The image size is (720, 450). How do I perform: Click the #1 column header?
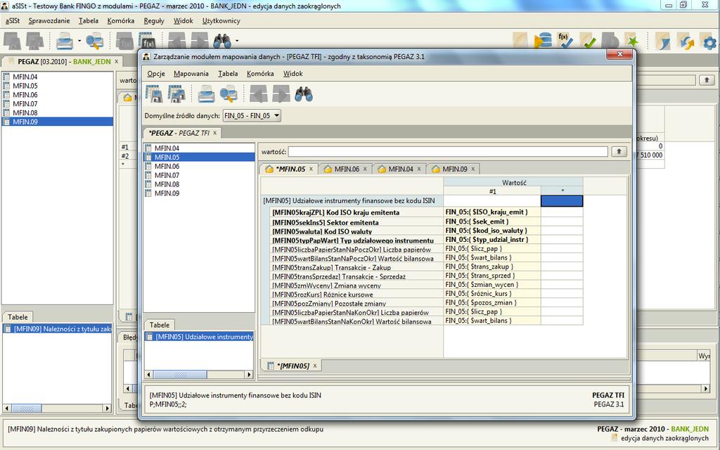(x=492, y=191)
